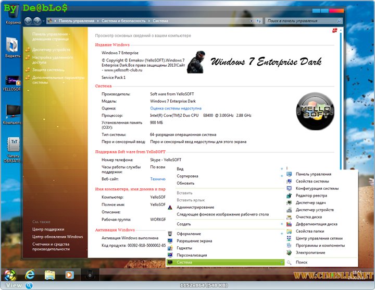The height and width of the screenshot is (290, 375).
Task: Open the Корзина recycle bin desktop icon
Action: 11,15
